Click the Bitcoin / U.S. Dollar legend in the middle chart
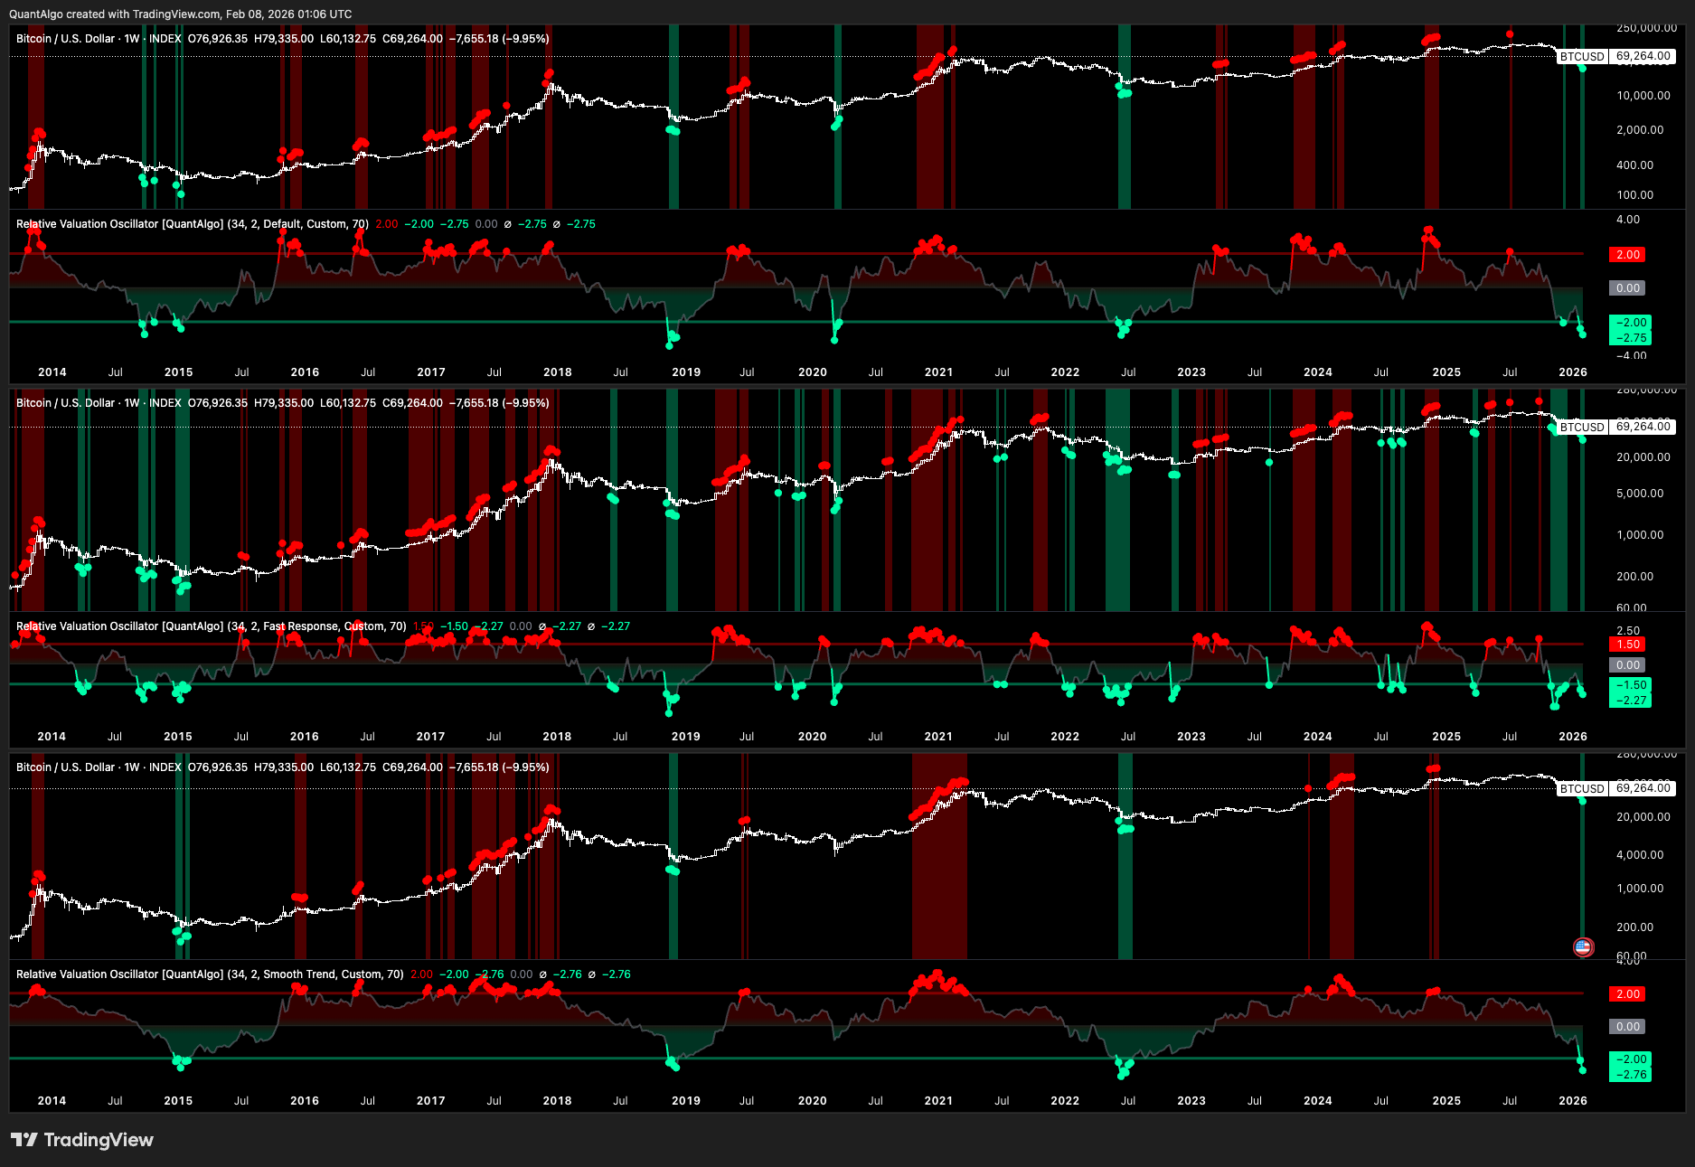This screenshot has width=1695, height=1167. [99, 403]
